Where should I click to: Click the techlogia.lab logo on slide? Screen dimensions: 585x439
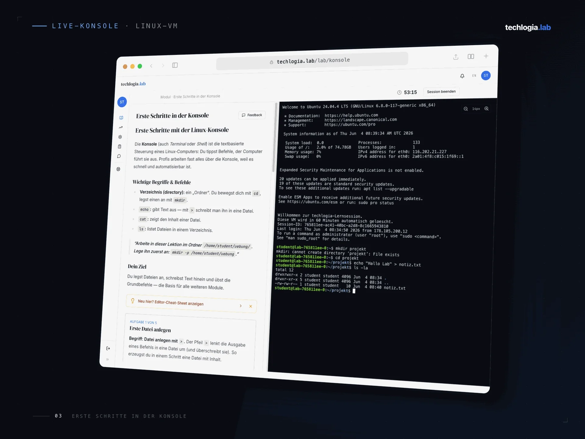528,27
